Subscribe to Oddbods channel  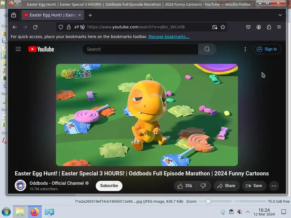point(109,186)
